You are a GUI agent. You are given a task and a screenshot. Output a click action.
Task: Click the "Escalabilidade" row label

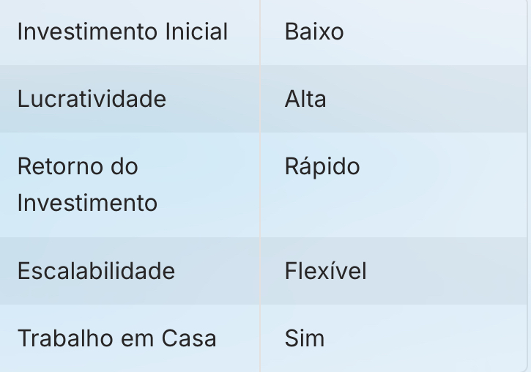96,271
